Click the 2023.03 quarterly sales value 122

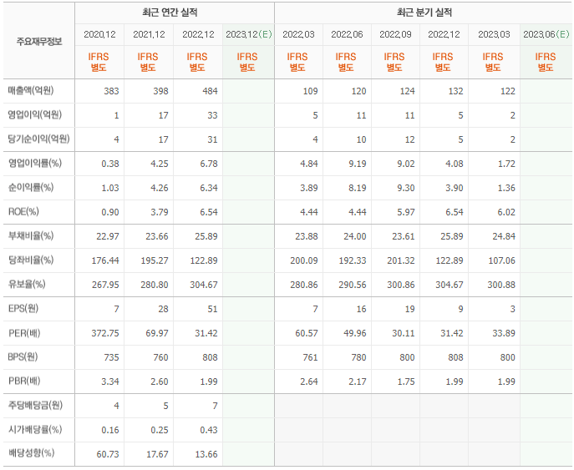[508, 91]
